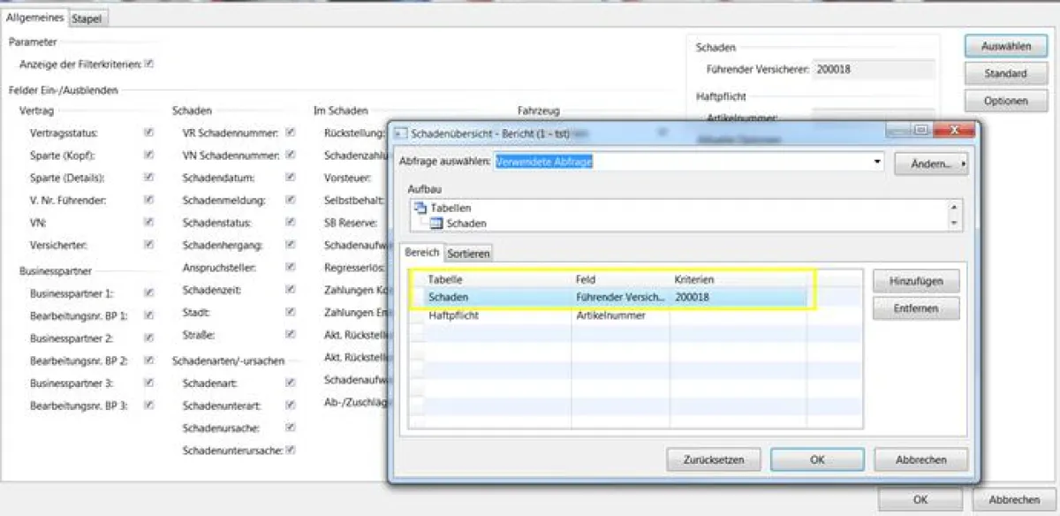Click the Entfernen button
1060x516 pixels.
pos(916,308)
